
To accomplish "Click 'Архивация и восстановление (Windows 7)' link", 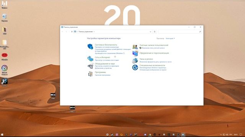I will pyautogui.click(x=110, y=53).
